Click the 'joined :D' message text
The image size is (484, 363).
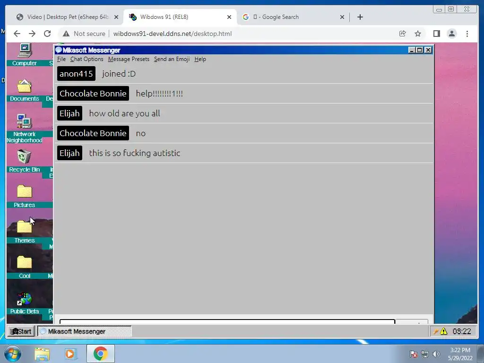[x=119, y=74]
